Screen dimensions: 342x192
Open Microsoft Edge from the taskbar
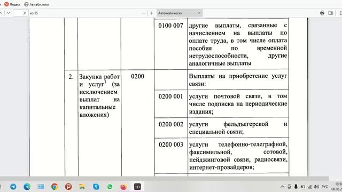coord(27,187)
